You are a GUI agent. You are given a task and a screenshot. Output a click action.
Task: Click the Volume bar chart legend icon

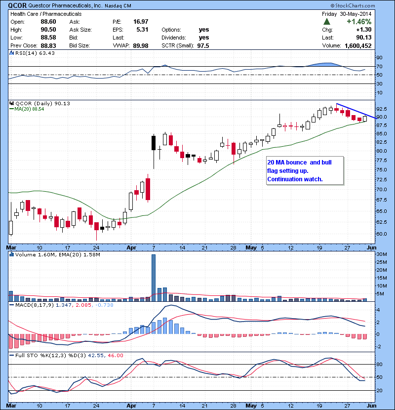[x=11, y=254]
